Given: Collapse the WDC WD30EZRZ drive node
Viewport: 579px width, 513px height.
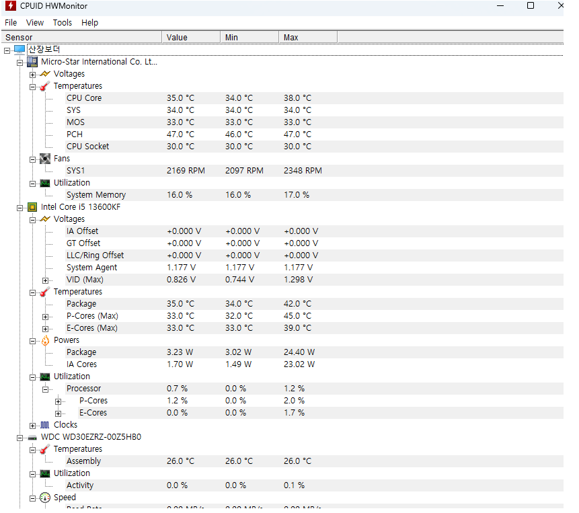Looking at the screenshot, I should (x=20, y=438).
